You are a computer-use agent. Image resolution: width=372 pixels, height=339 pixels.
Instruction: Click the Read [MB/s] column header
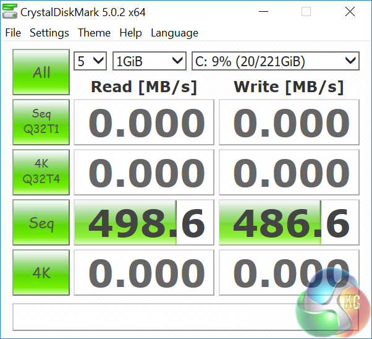pyautogui.click(x=144, y=87)
